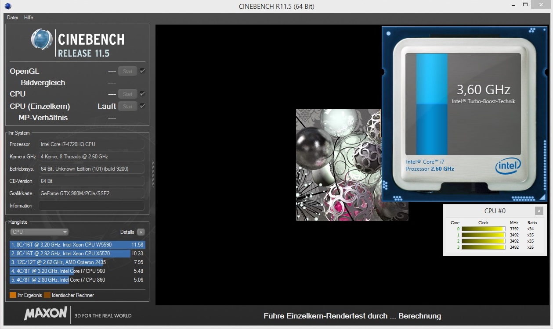Click the Information input field
This screenshot has height=329, width=553.
tap(91, 206)
